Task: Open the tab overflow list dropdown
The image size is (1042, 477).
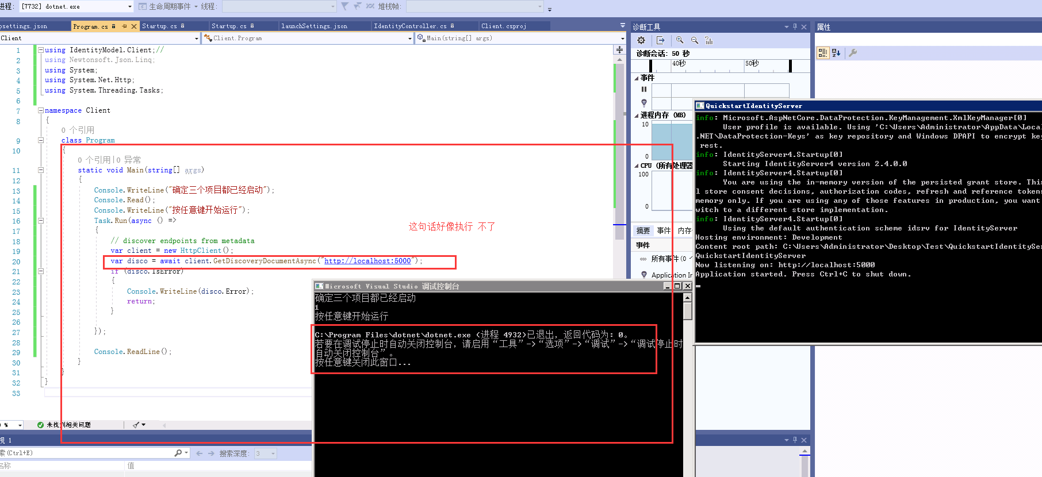Action: [622, 26]
